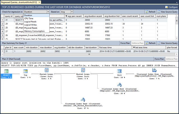Click Clustered Index Seek icon for Person
Image resolution: width=179 pixels, height=114 pixels.
click(x=83, y=100)
